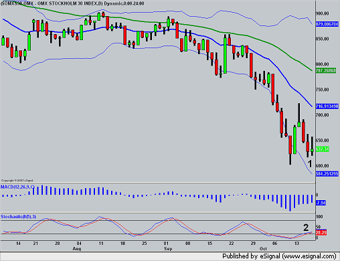The image size is (340, 261).
Task: Click the 879.006704 upper band price tag
Action: [x=327, y=24]
